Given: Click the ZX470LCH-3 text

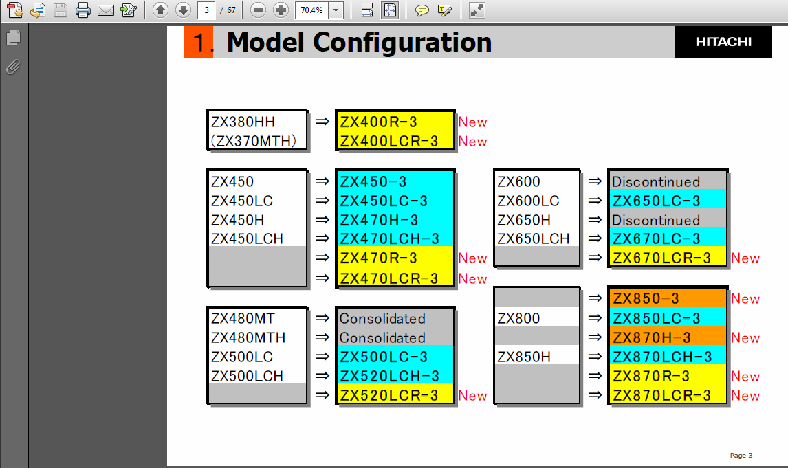Looking at the screenshot, I should (389, 238).
